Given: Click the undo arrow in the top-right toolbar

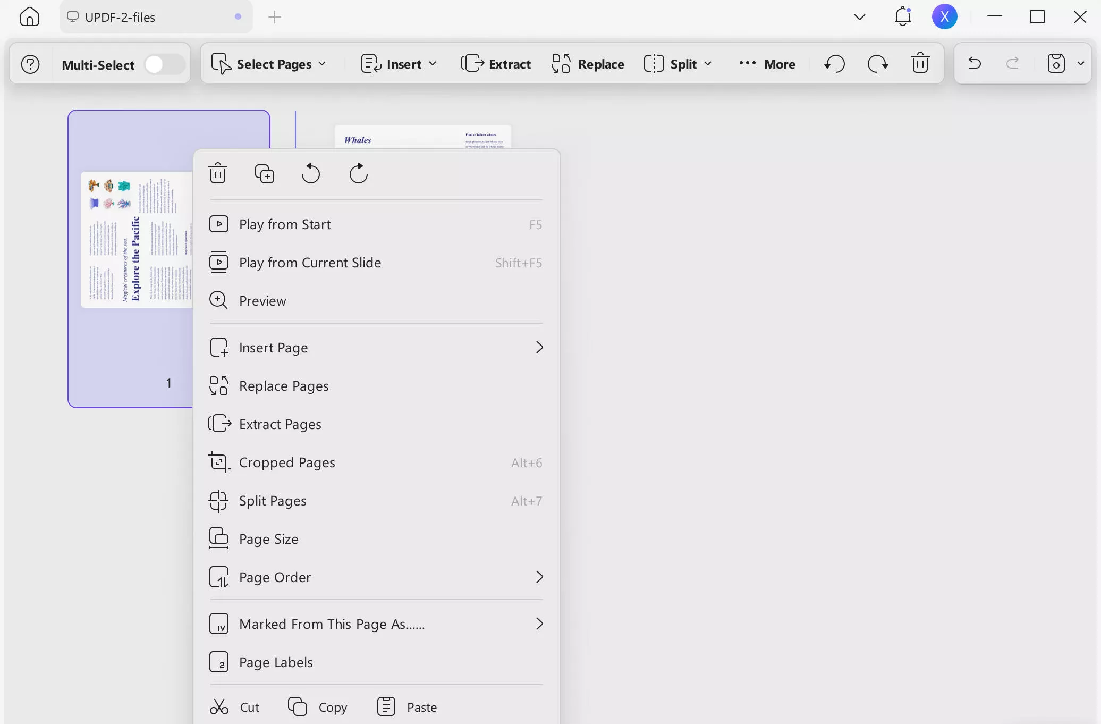Looking at the screenshot, I should point(974,63).
